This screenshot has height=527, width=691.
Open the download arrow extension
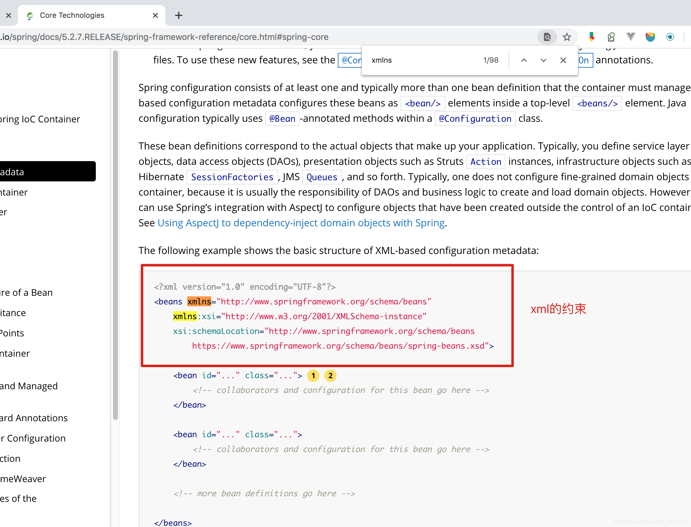(591, 37)
